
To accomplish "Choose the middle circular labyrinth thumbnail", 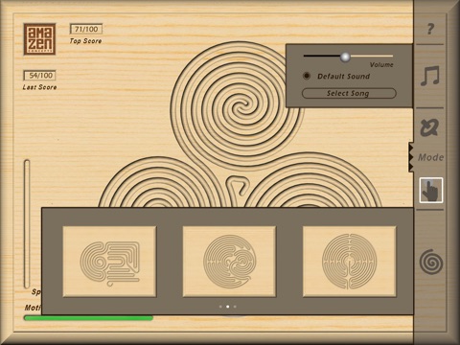I will click(x=229, y=262).
